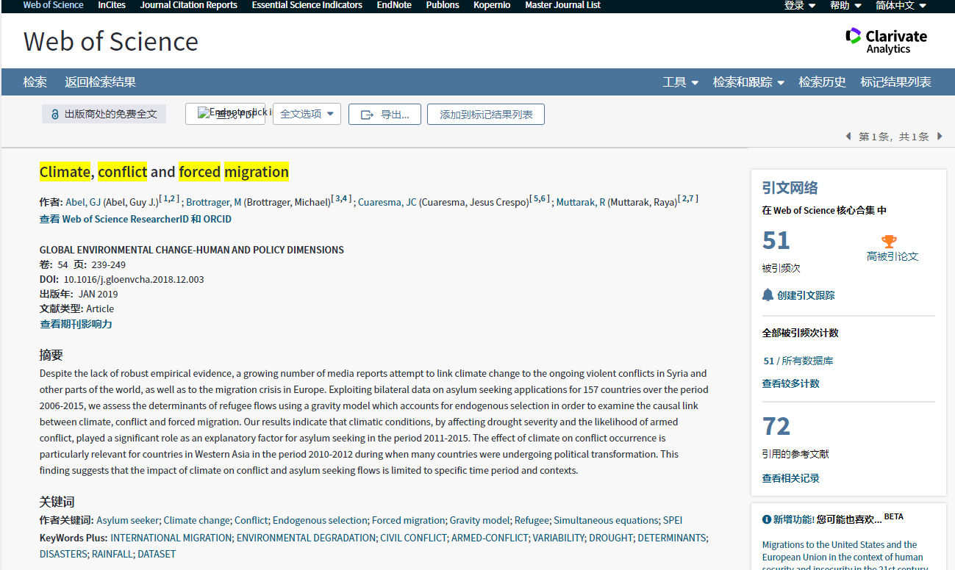Click keyword Refugee
Screen dimensions: 955x570
click(x=532, y=520)
